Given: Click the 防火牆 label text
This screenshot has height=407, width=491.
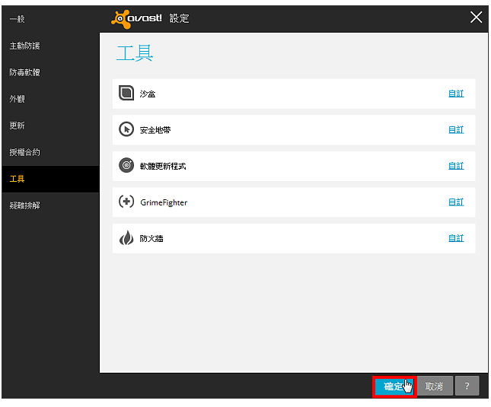Looking at the screenshot, I should (151, 238).
